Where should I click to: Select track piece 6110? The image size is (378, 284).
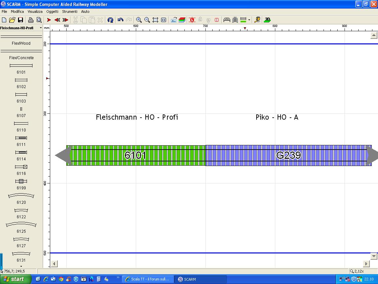pyautogui.click(x=21, y=127)
